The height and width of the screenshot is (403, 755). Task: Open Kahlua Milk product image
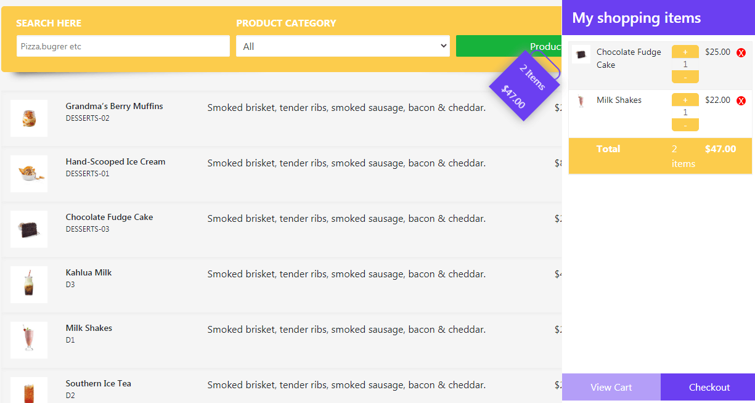29,285
